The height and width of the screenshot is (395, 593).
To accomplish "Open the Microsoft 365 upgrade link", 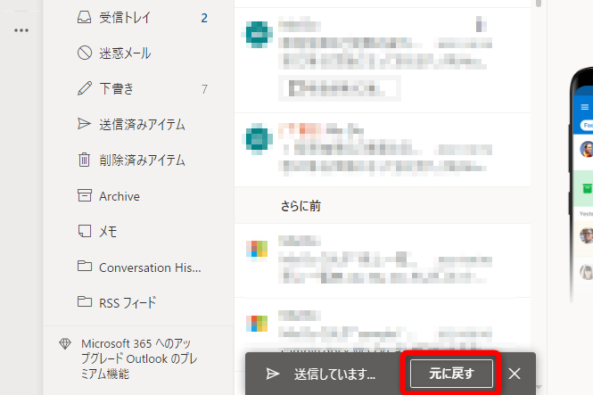I will click(x=139, y=358).
